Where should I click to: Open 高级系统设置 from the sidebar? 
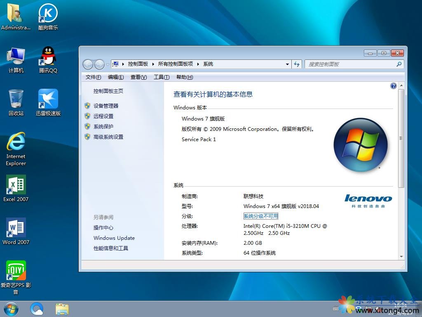(x=108, y=137)
